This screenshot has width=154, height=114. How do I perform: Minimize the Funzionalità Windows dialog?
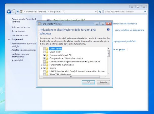(x=97, y=24)
